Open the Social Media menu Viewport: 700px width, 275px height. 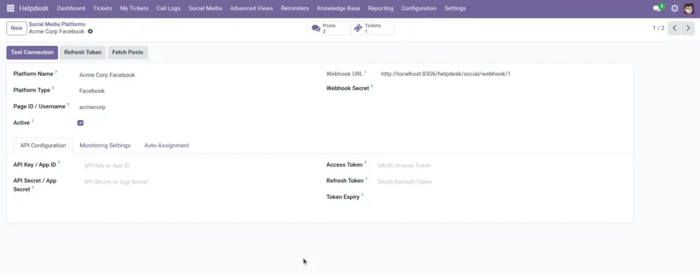coord(205,8)
